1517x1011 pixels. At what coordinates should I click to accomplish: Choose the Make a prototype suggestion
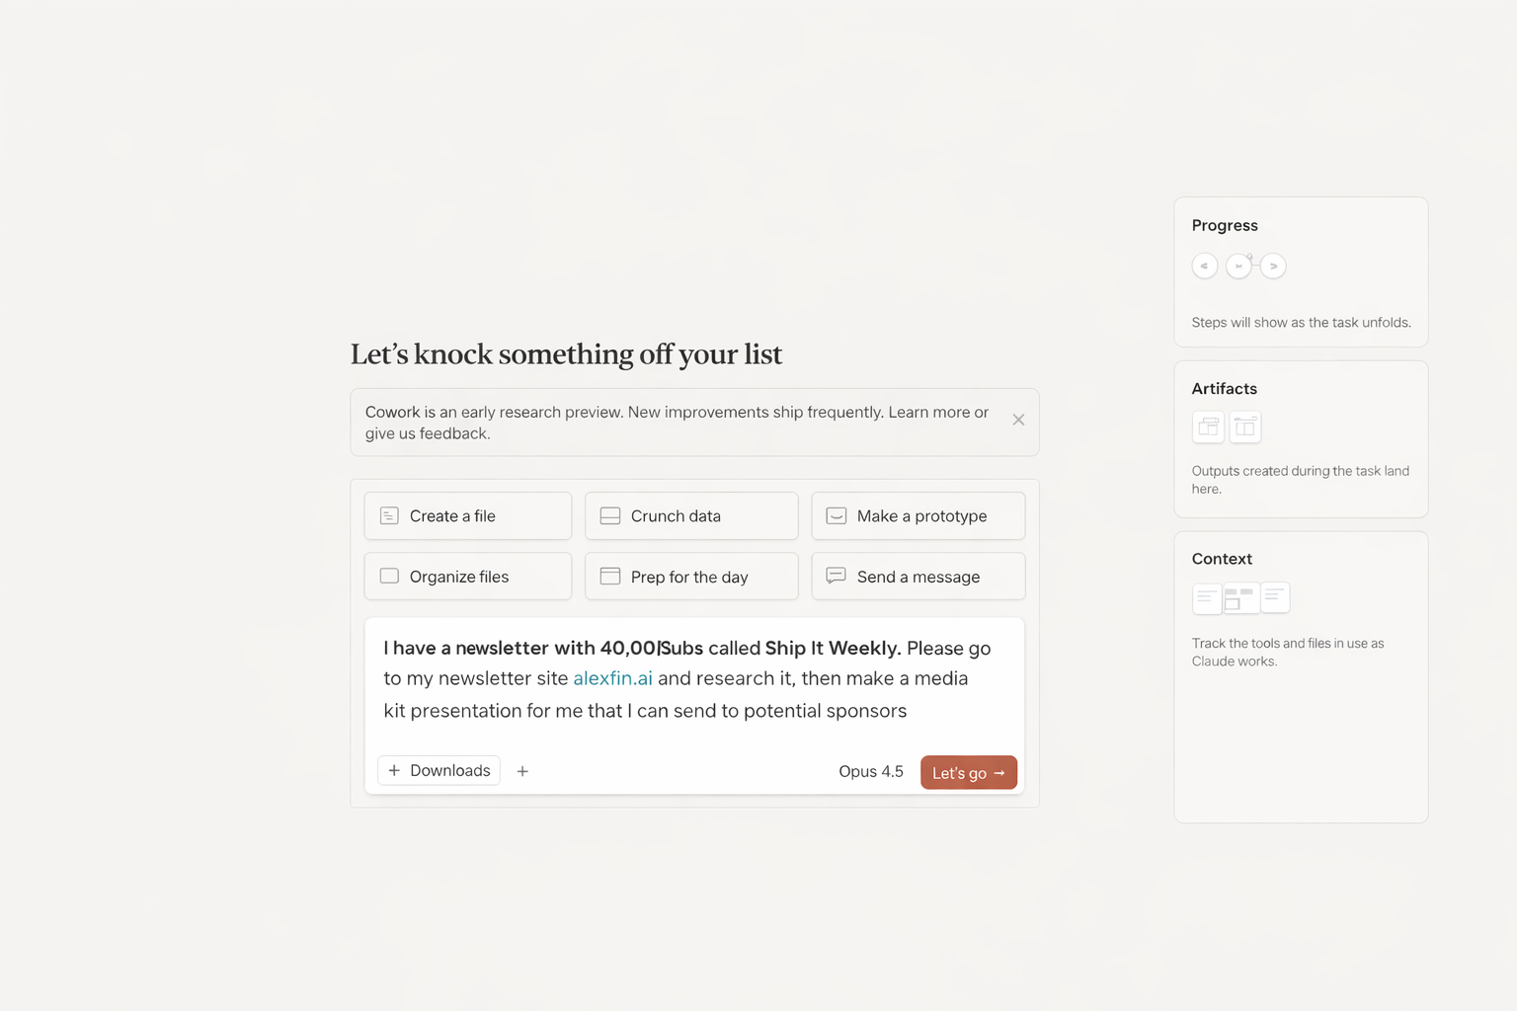(918, 516)
